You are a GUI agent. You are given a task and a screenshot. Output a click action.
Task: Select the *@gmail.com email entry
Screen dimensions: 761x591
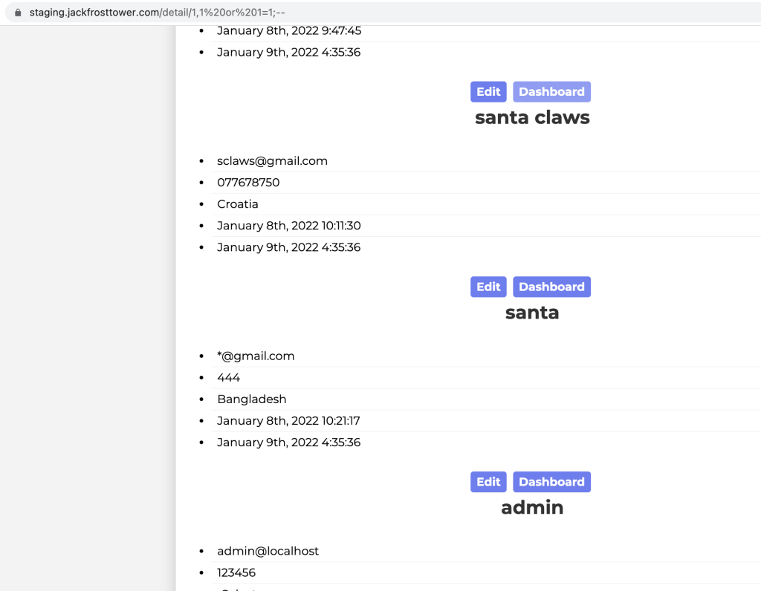coord(256,356)
